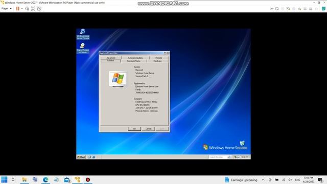Open the host Windows Start menu
This screenshot has width=327, height=184.
click(4, 179)
